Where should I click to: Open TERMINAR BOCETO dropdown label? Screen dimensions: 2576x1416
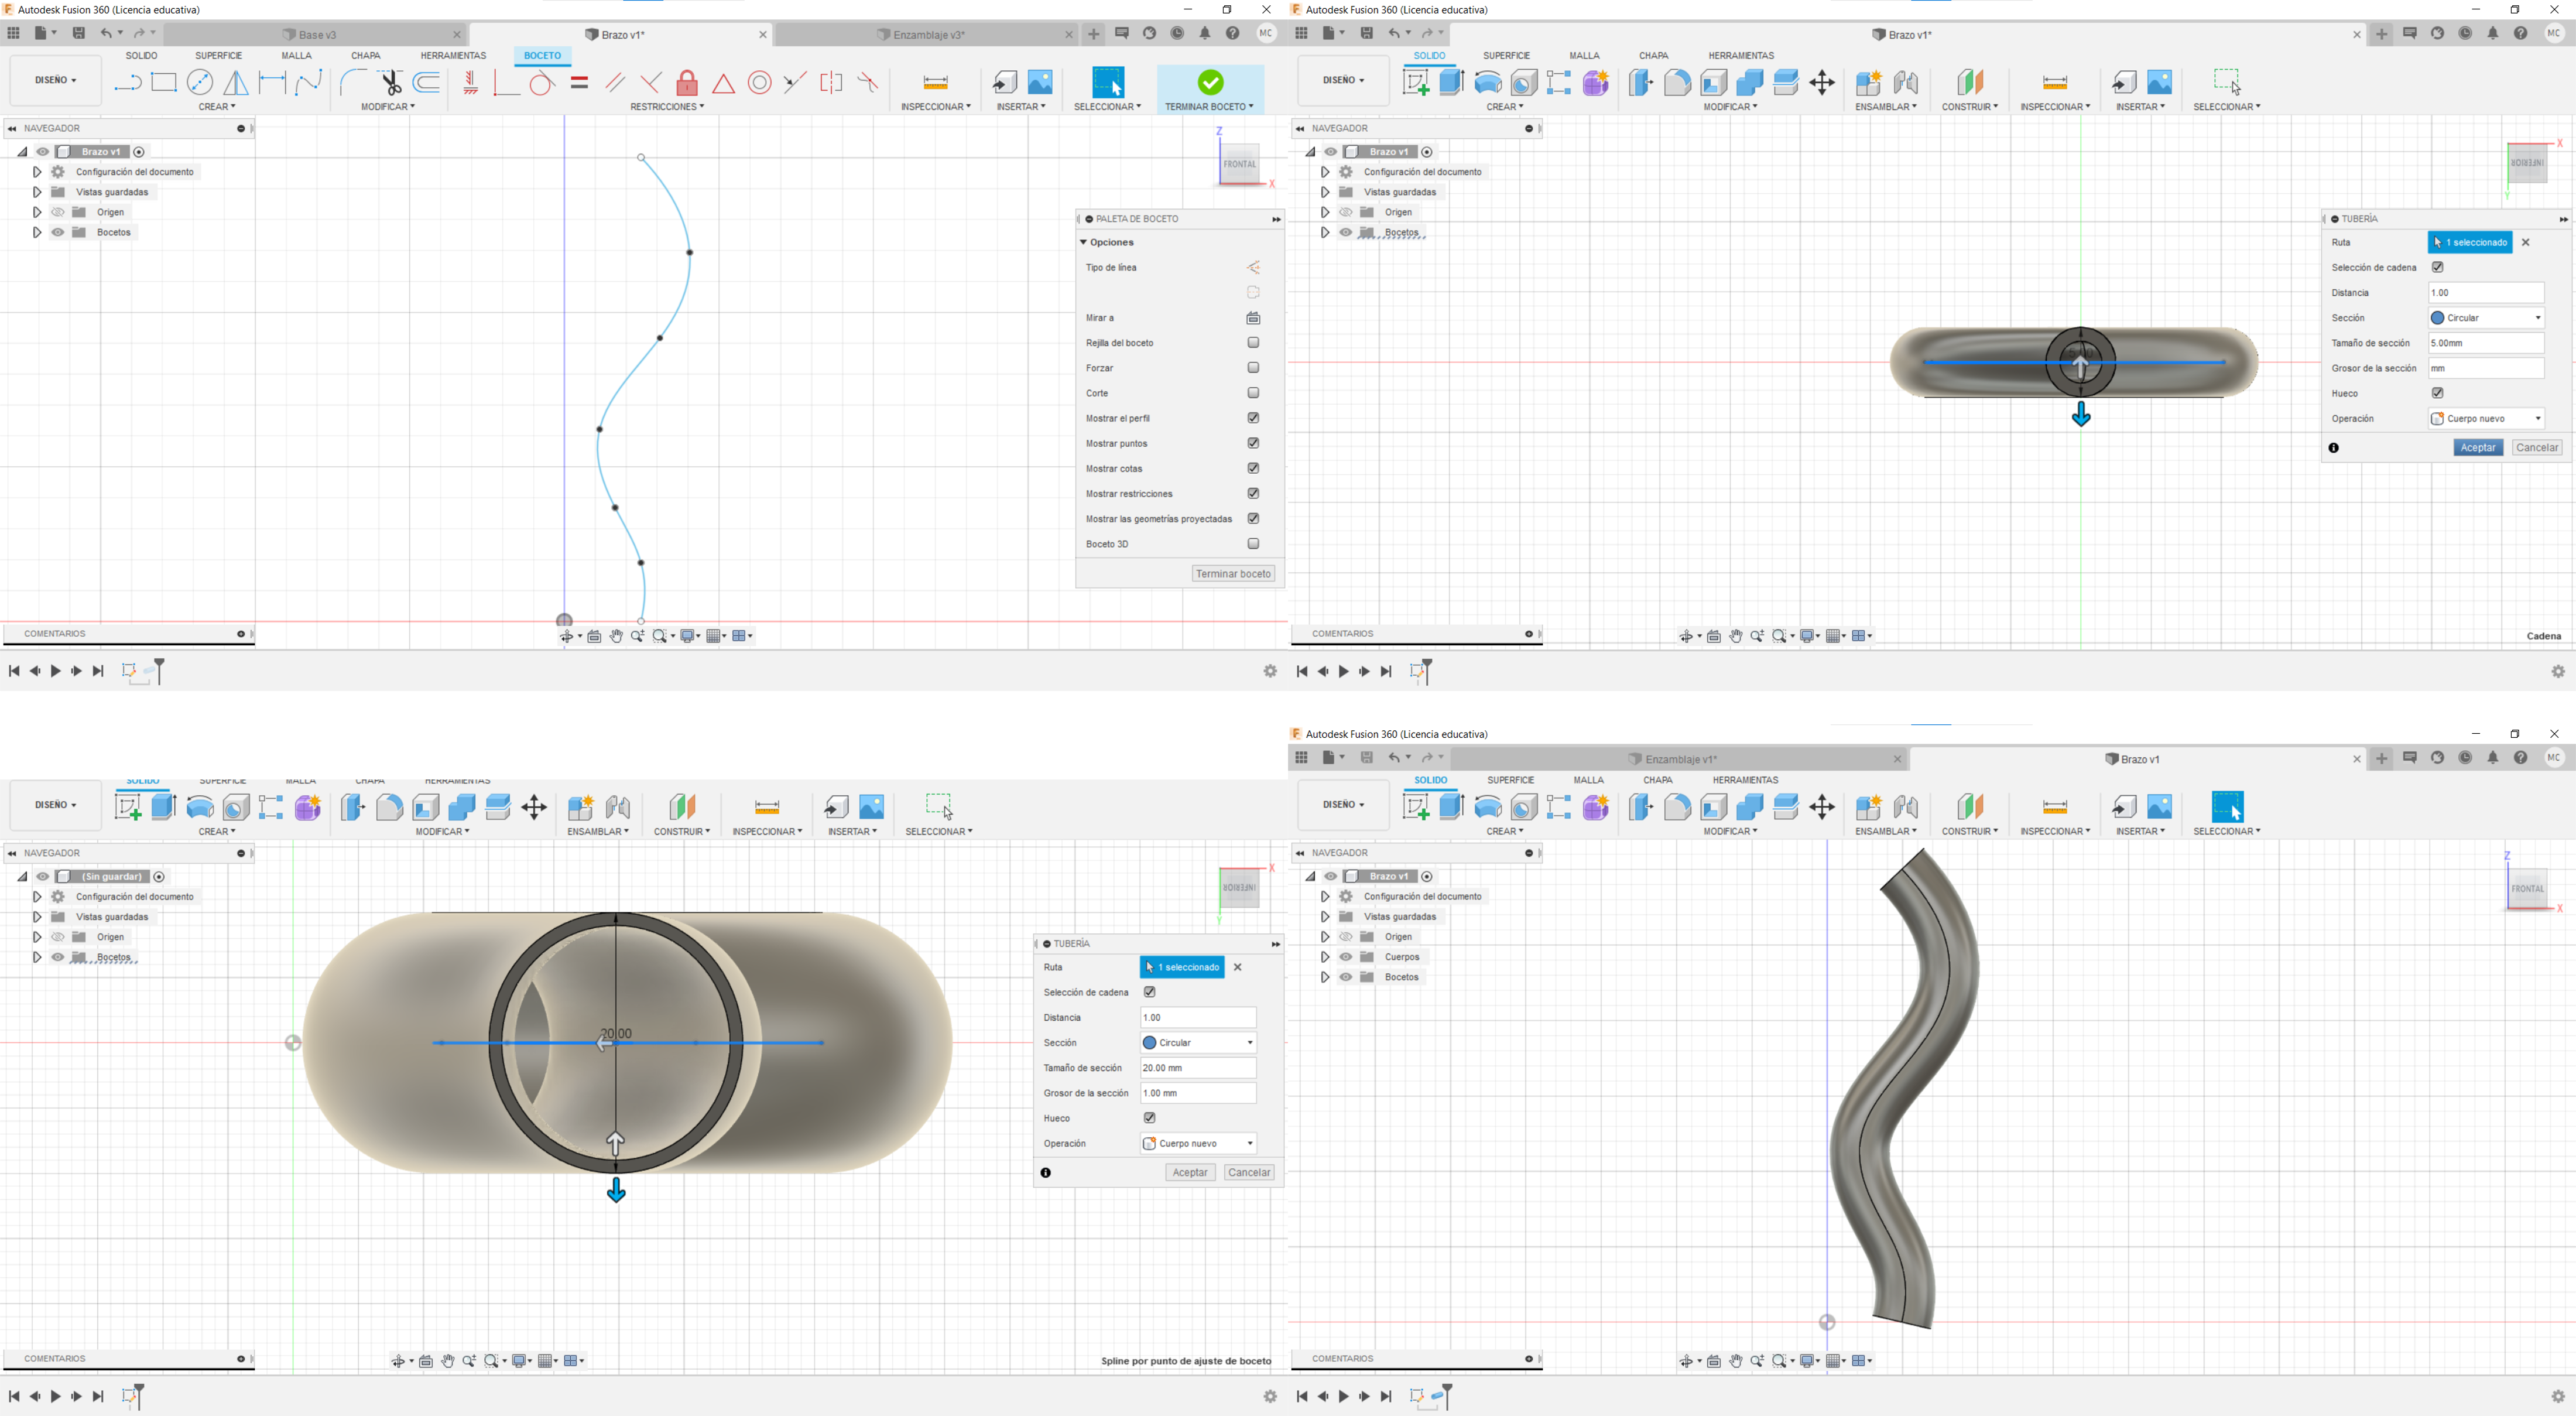click(x=1209, y=107)
